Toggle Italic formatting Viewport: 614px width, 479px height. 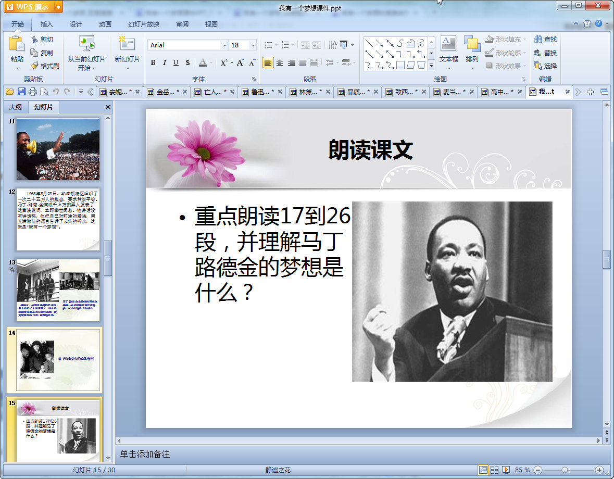pos(165,62)
